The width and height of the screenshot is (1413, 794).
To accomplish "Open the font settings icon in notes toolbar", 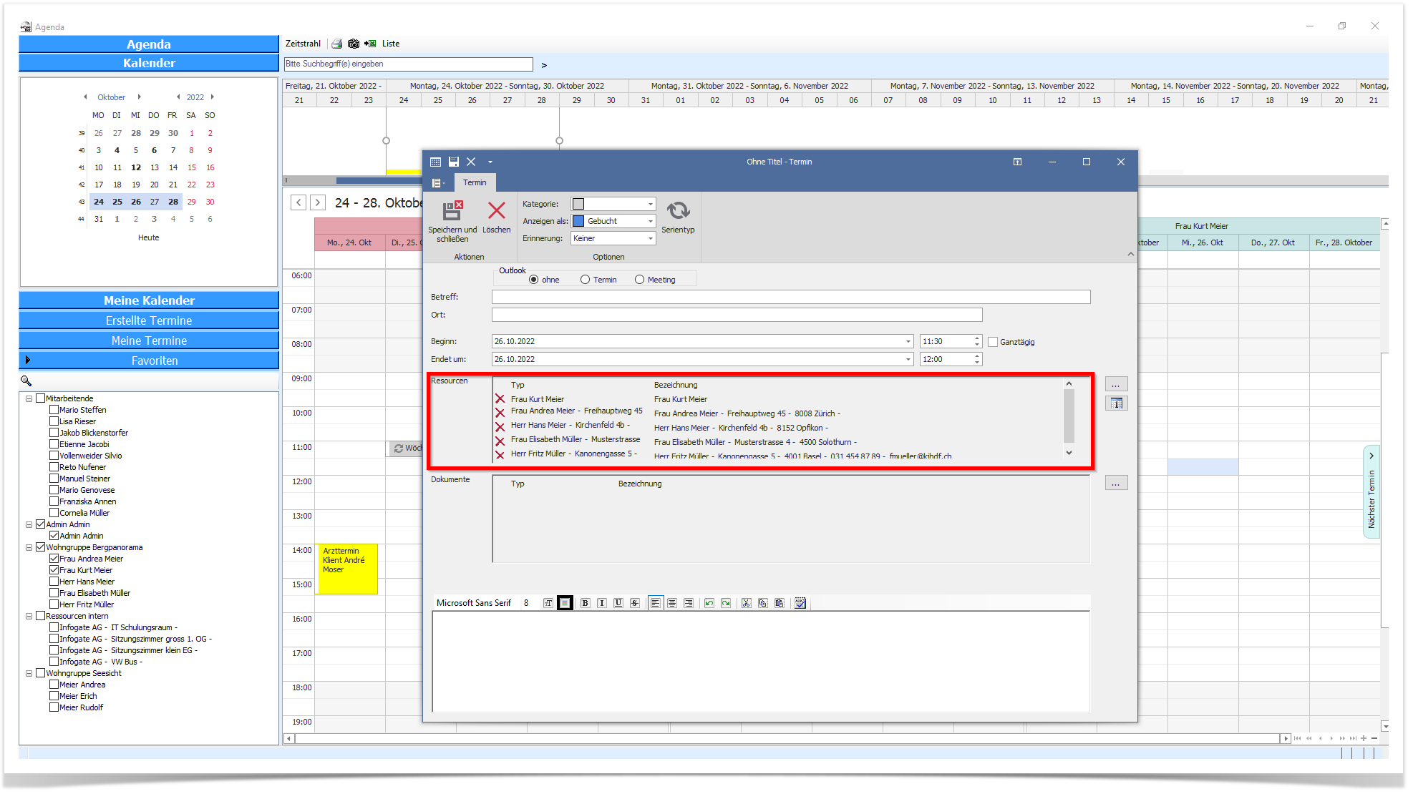I will (548, 603).
